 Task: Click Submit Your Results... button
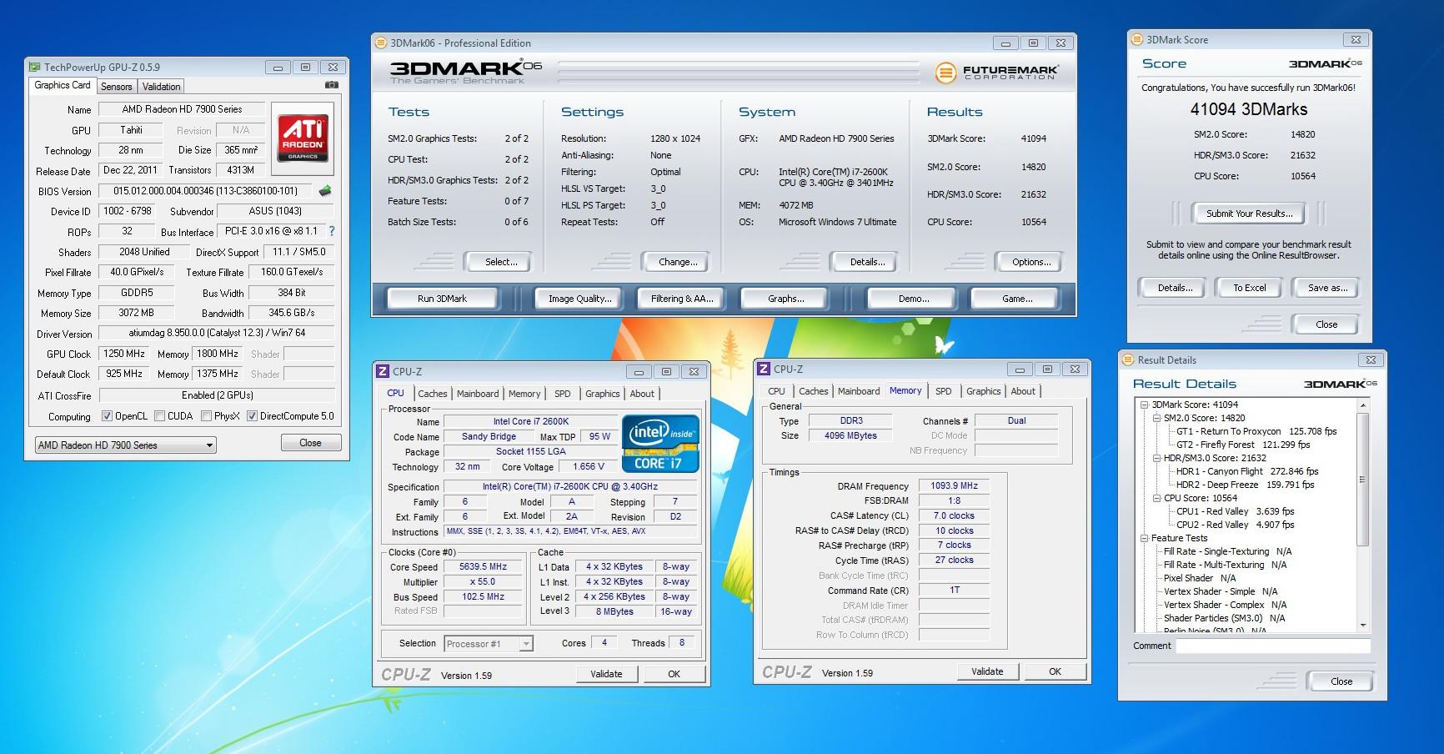coord(1249,214)
